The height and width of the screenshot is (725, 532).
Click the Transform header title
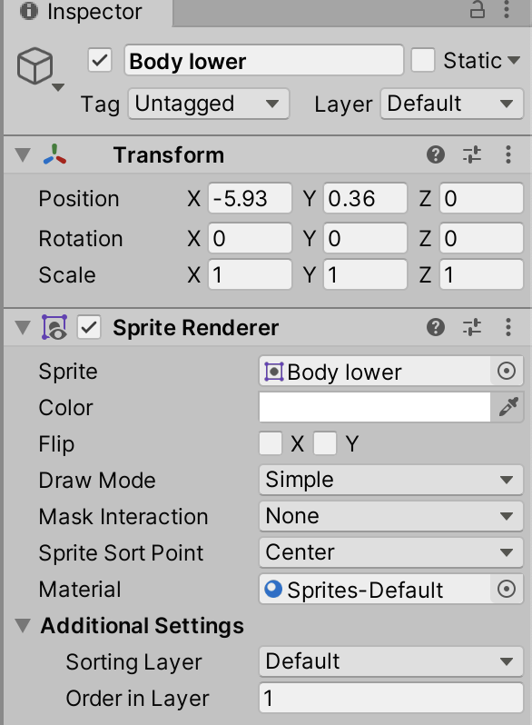point(169,154)
